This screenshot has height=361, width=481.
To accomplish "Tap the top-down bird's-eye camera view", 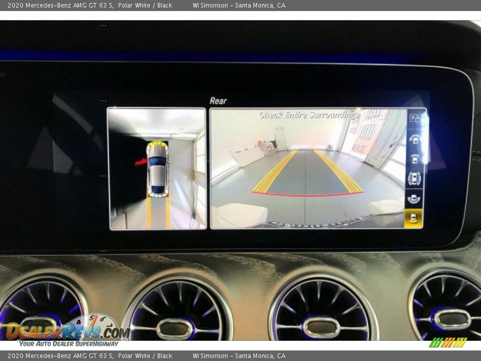I will click(x=157, y=168).
